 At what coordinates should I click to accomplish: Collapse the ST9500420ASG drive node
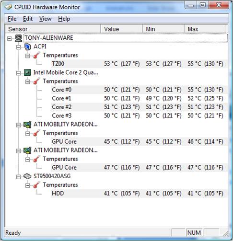(x=19, y=177)
